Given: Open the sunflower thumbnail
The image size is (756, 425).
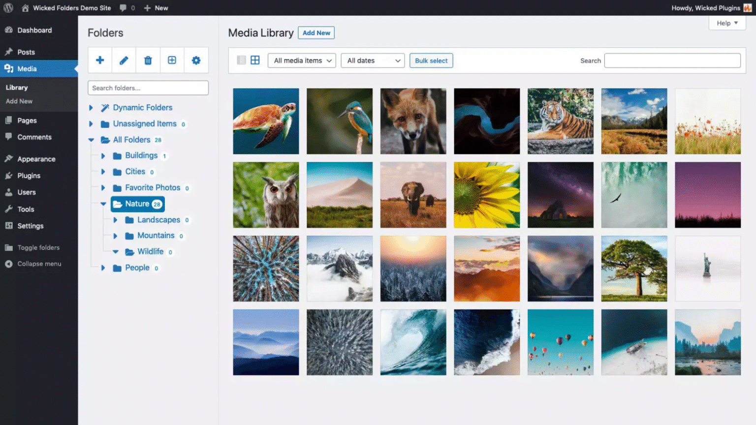Looking at the screenshot, I should click(487, 195).
